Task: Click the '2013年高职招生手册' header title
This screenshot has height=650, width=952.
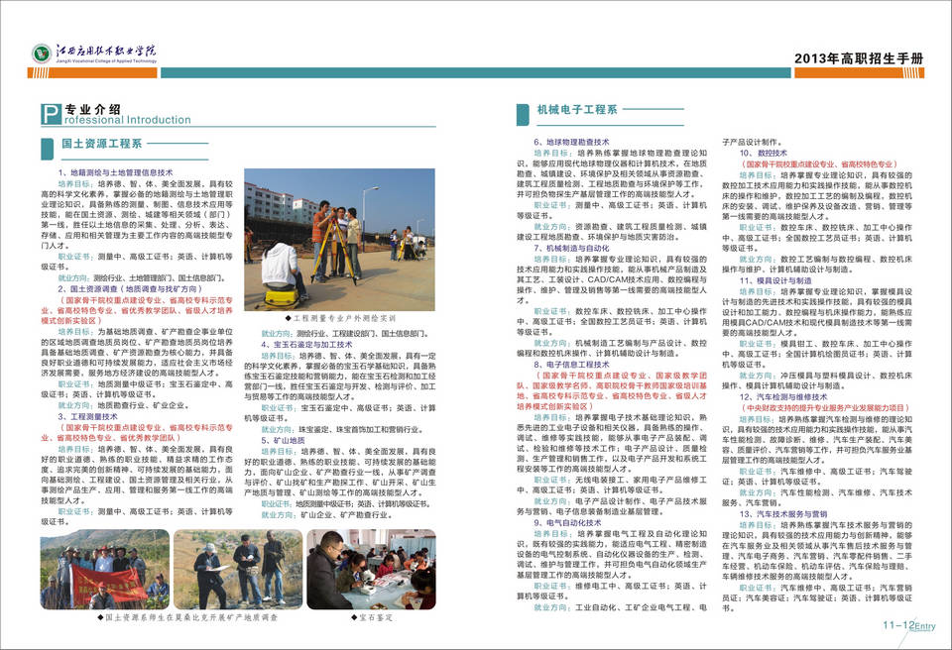Action: click(x=859, y=58)
